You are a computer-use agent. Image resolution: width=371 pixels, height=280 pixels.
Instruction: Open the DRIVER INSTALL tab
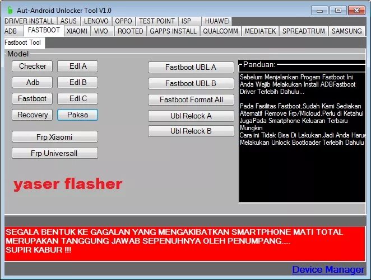pos(29,21)
